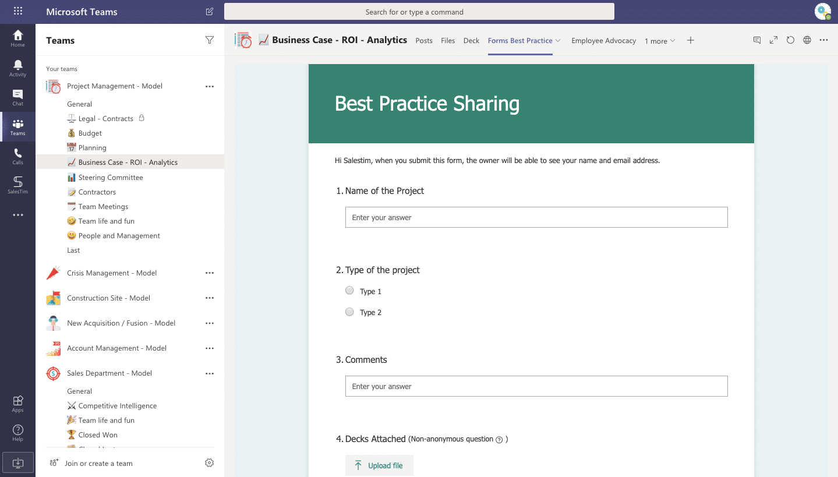This screenshot has width=838, height=477.
Task: Open the Activity feed
Action: point(17,68)
